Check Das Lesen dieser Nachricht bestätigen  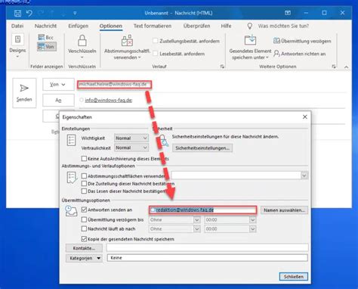(84, 191)
